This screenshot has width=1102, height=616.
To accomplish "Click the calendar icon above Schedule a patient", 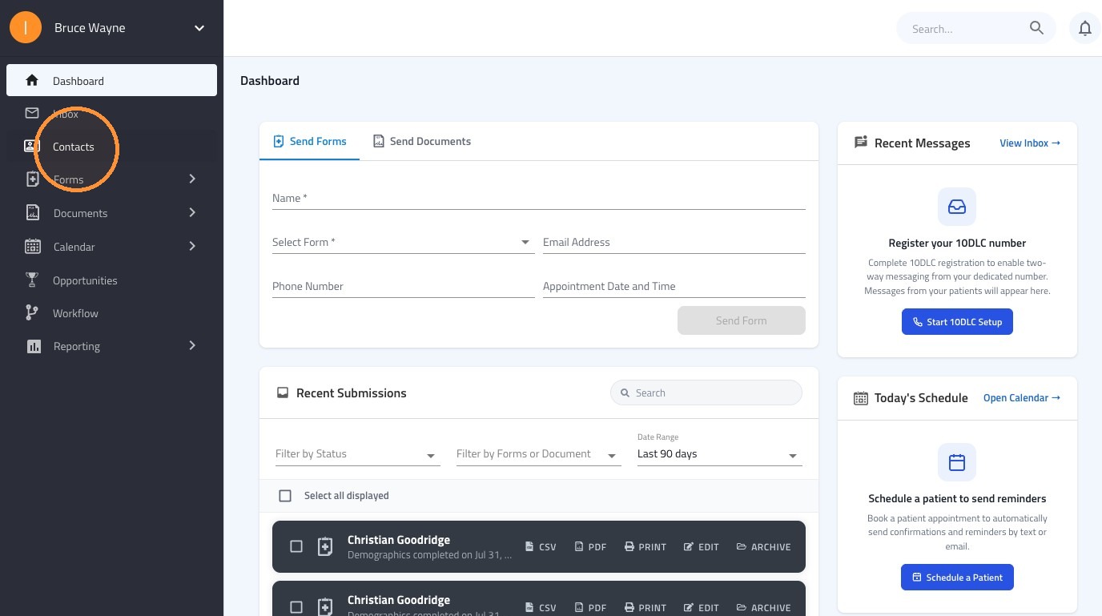I will pos(957,462).
